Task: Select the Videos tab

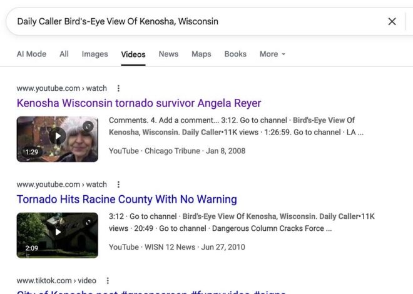Action: [133, 54]
